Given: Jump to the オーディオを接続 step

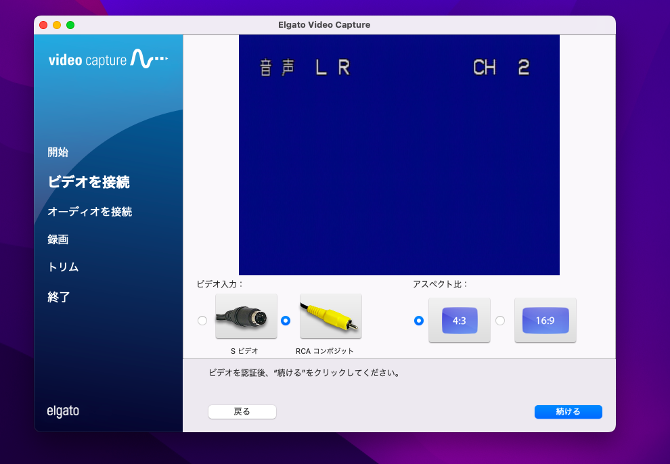Looking at the screenshot, I should pos(89,212).
